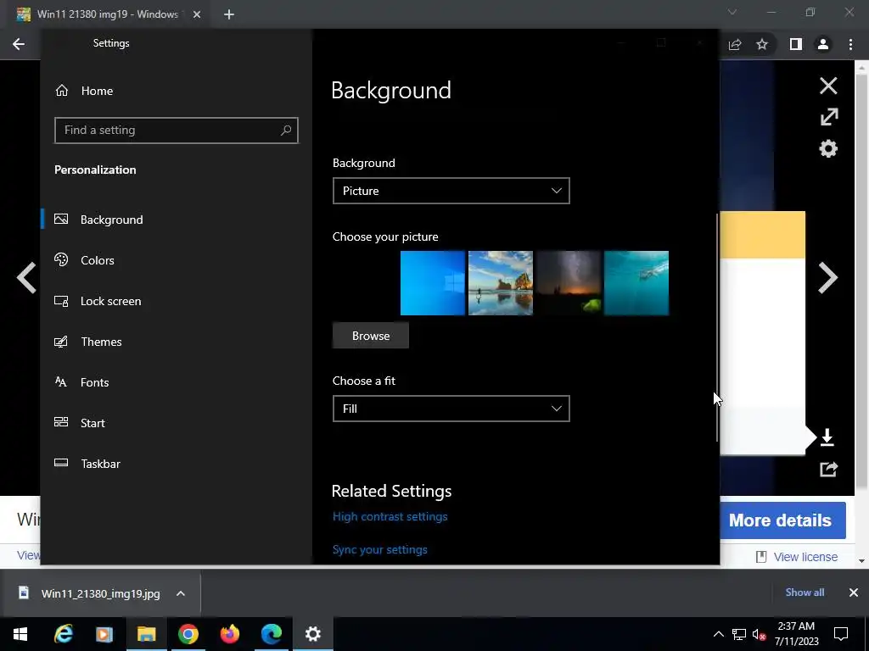This screenshot has height=651, width=869.
Task: Select the night sky wallpaper thumbnail
Action: tap(569, 283)
